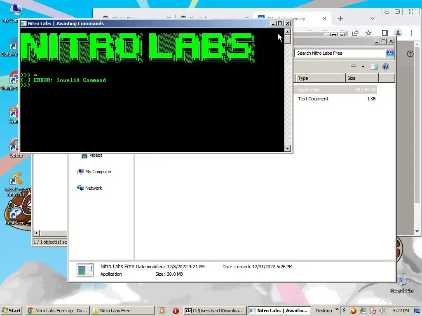Open the view options dropdown arrow

click(x=363, y=67)
